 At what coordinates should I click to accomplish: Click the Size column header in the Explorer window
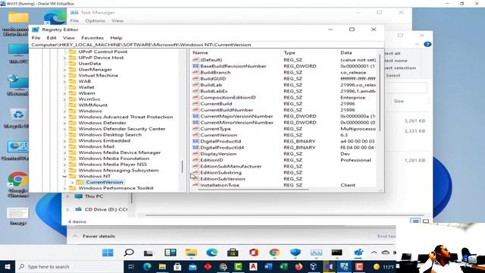pos(399,101)
